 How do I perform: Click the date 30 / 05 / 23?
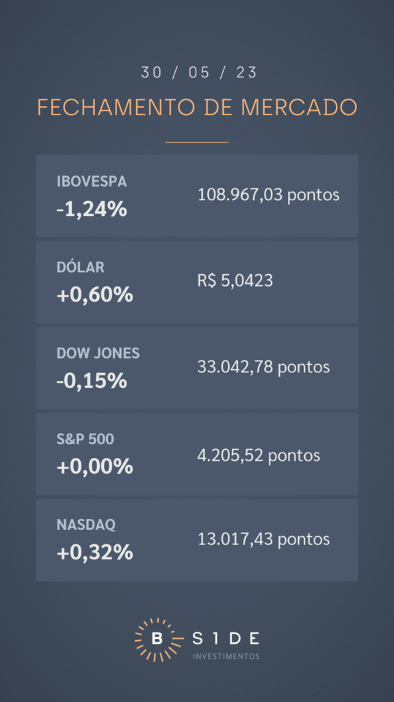coord(199,73)
